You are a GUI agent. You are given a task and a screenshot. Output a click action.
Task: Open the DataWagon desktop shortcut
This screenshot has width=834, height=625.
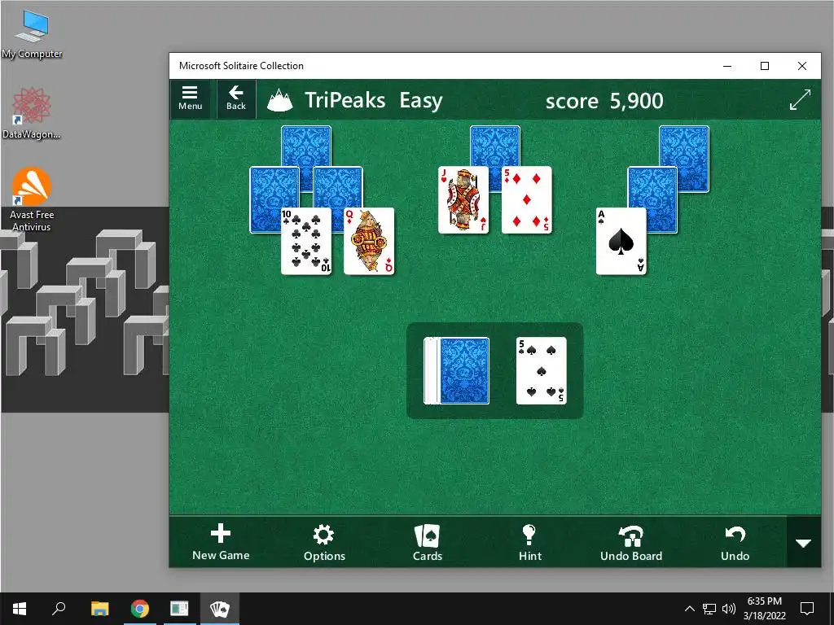coord(32,113)
